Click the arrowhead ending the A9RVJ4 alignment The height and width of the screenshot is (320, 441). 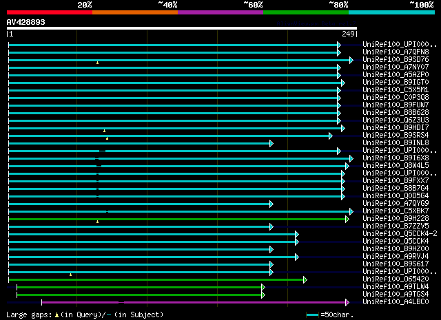pyautogui.click(x=297, y=257)
